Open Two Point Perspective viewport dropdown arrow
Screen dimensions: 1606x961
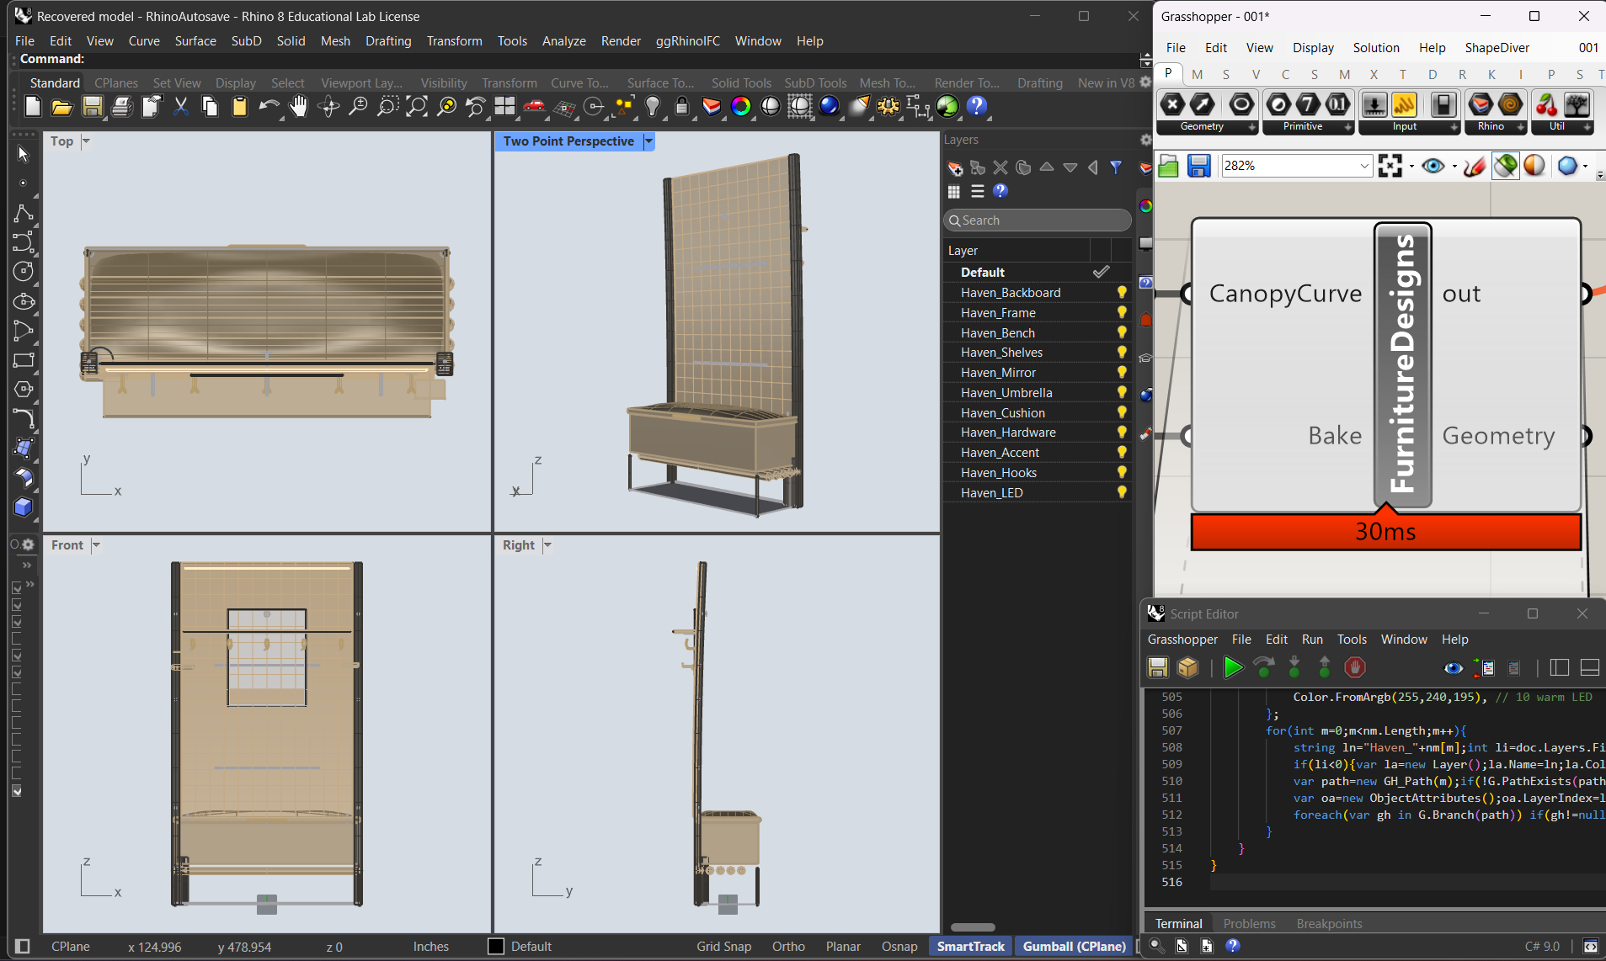tap(648, 141)
